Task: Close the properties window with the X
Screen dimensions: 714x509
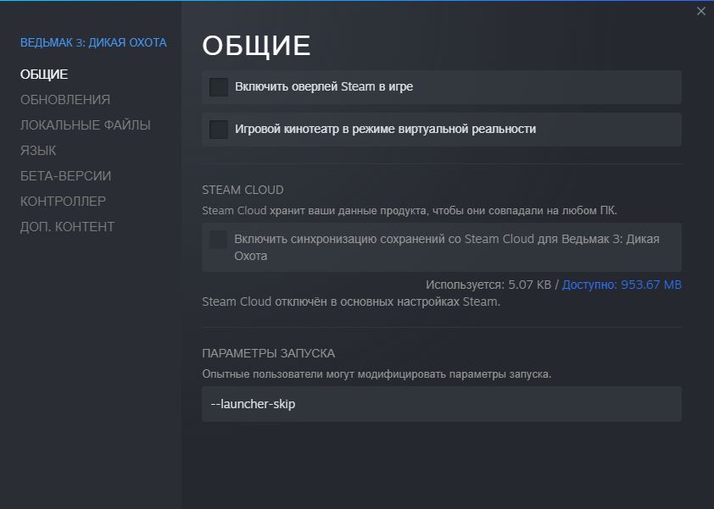Action: coord(700,11)
